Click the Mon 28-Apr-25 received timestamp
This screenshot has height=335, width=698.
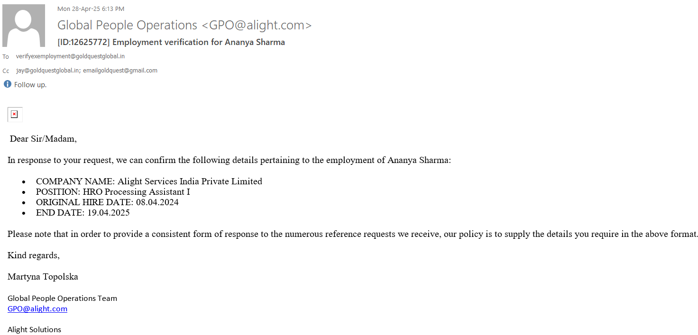pyautogui.click(x=91, y=9)
